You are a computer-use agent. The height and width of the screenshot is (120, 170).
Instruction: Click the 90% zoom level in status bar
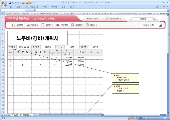tap(140, 118)
